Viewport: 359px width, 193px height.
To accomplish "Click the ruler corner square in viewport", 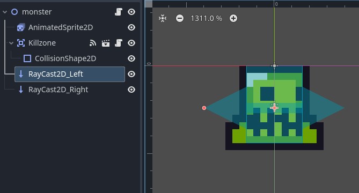I will click(149, 4).
